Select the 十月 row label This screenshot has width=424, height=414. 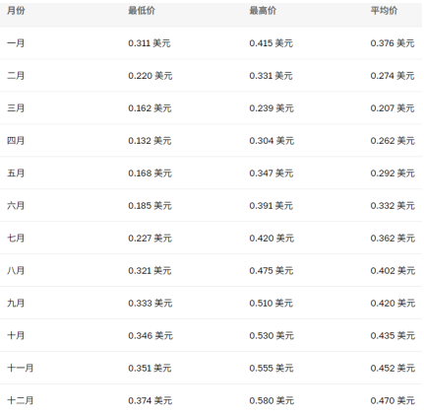tap(16, 335)
